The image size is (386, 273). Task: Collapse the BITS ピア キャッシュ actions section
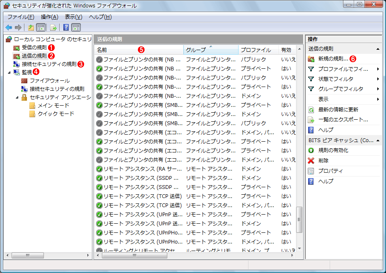[x=378, y=140]
